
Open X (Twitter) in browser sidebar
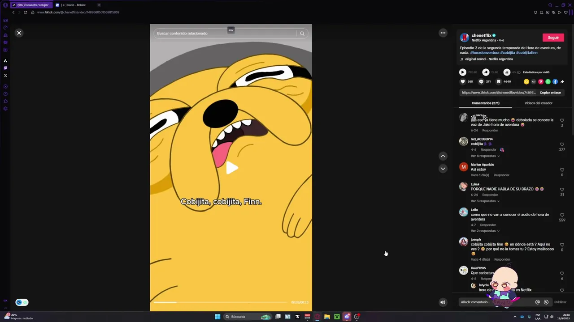[x=5, y=76]
